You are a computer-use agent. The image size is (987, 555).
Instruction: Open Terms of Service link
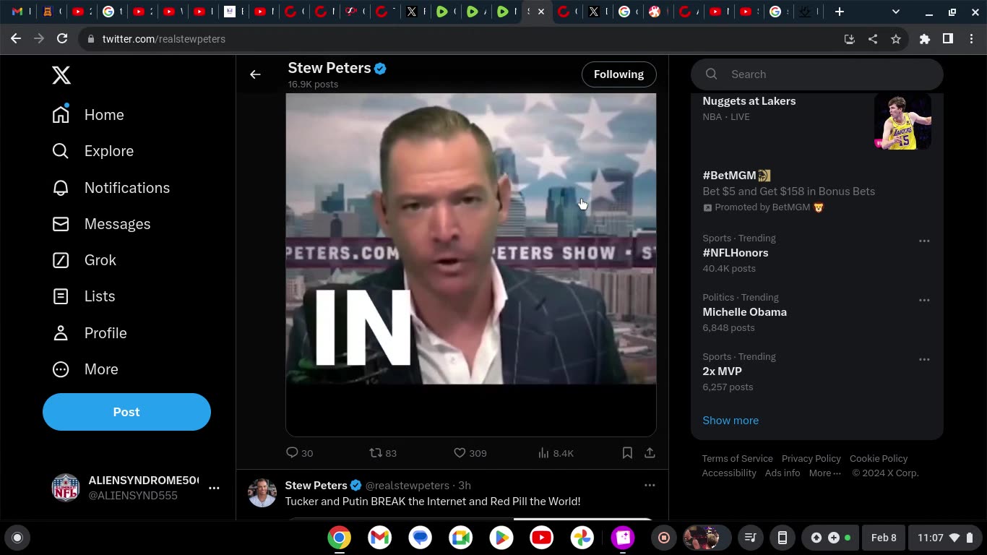[738, 459]
